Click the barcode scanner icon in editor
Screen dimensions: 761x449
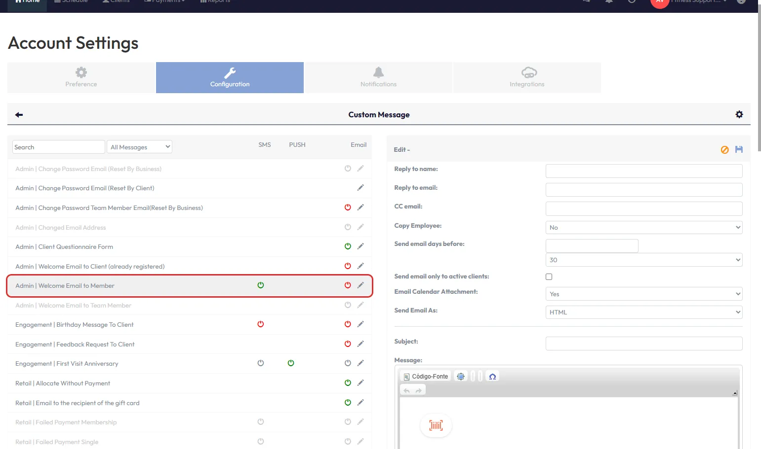(436, 425)
